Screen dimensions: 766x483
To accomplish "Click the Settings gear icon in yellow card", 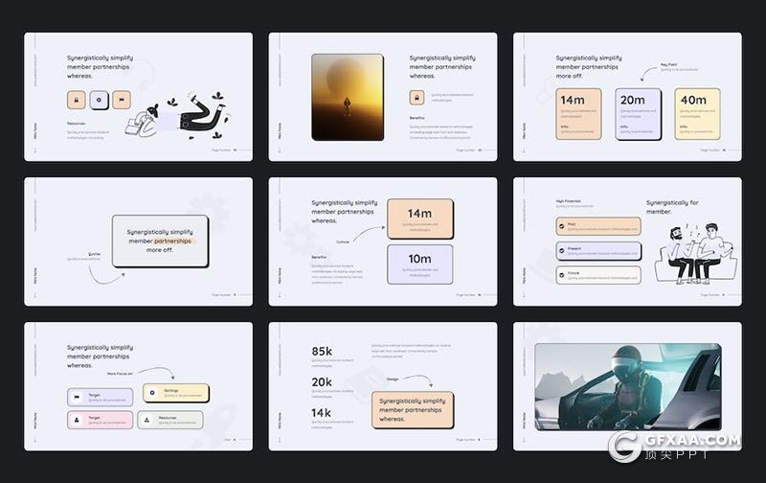I will [x=152, y=392].
